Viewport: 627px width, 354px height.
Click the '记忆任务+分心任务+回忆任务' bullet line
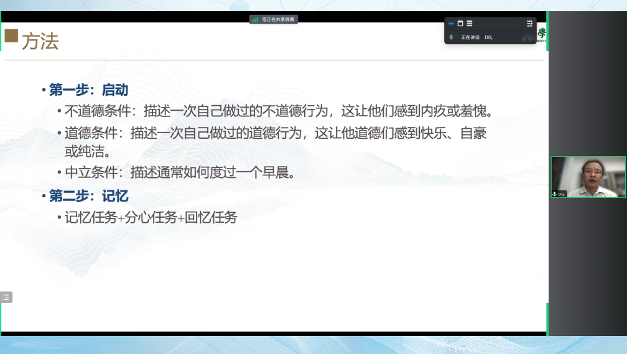151,218
